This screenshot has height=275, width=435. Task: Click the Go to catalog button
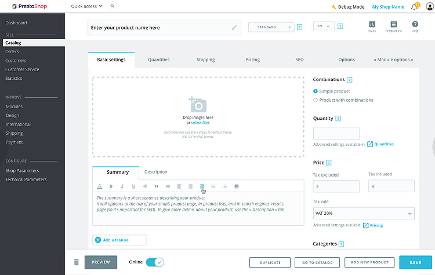click(317, 262)
